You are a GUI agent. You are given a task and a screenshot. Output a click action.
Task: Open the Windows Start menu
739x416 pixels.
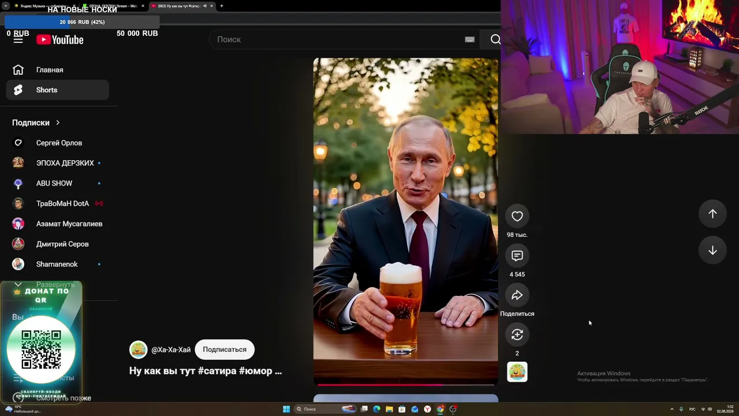[286, 409]
